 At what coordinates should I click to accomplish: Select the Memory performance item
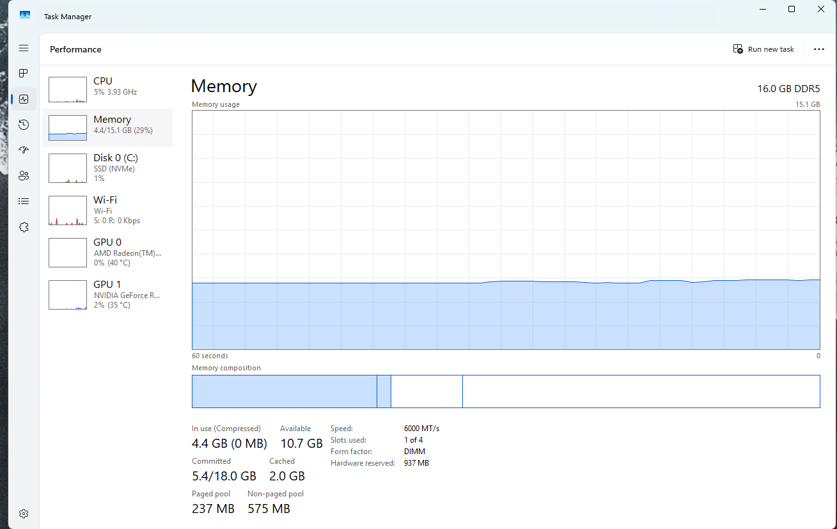[107, 128]
